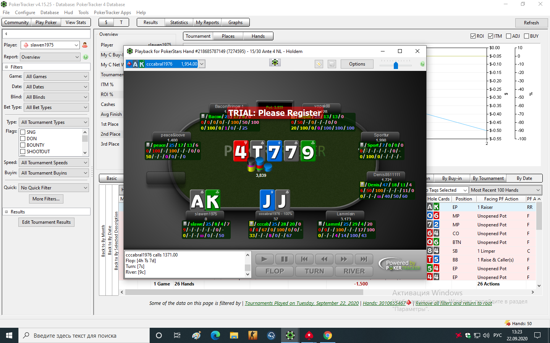
Task: Click the tag icon in replayer toolbar
Action: pyautogui.click(x=319, y=64)
